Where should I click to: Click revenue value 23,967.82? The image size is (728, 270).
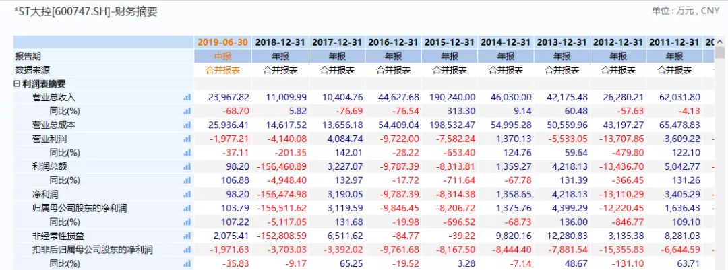pyautogui.click(x=230, y=98)
